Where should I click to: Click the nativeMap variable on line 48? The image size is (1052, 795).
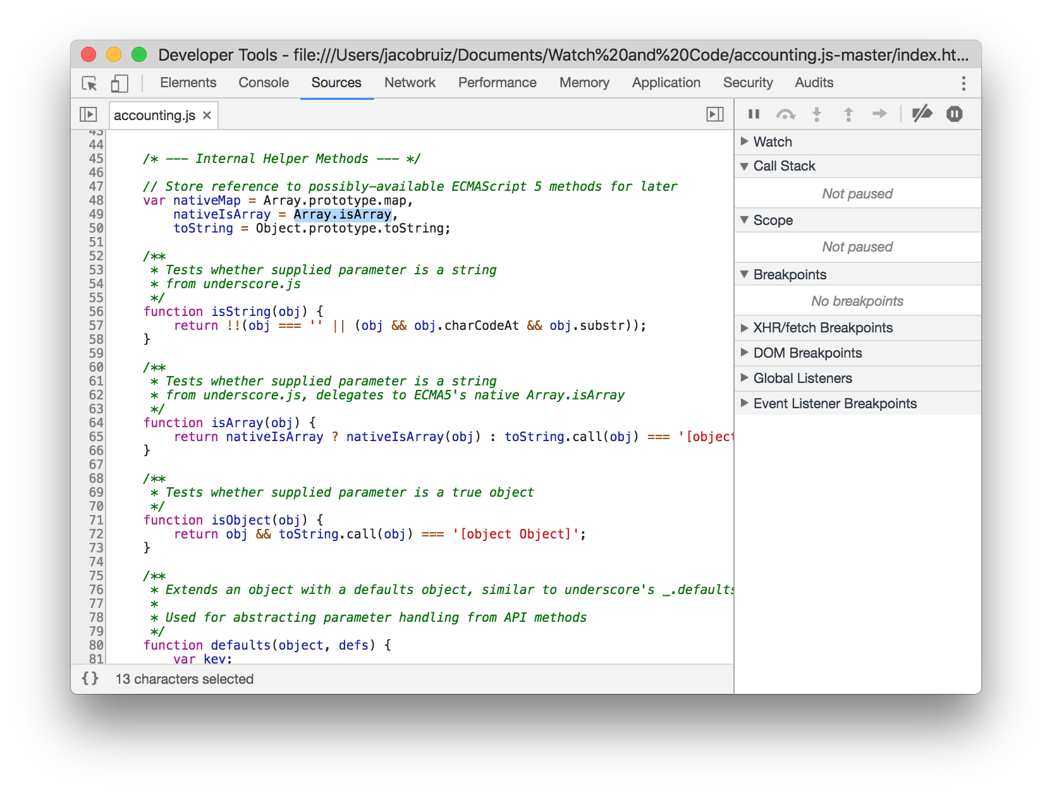click(x=207, y=200)
